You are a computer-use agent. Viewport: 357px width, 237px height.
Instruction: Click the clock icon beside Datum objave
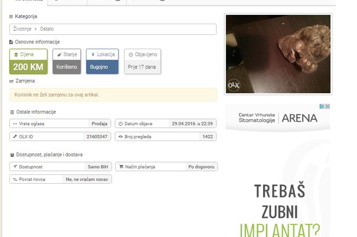(121, 124)
